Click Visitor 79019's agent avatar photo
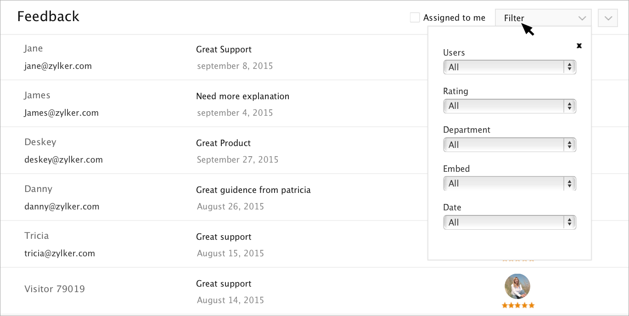The width and height of the screenshot is (629, 316). (517, 286)
